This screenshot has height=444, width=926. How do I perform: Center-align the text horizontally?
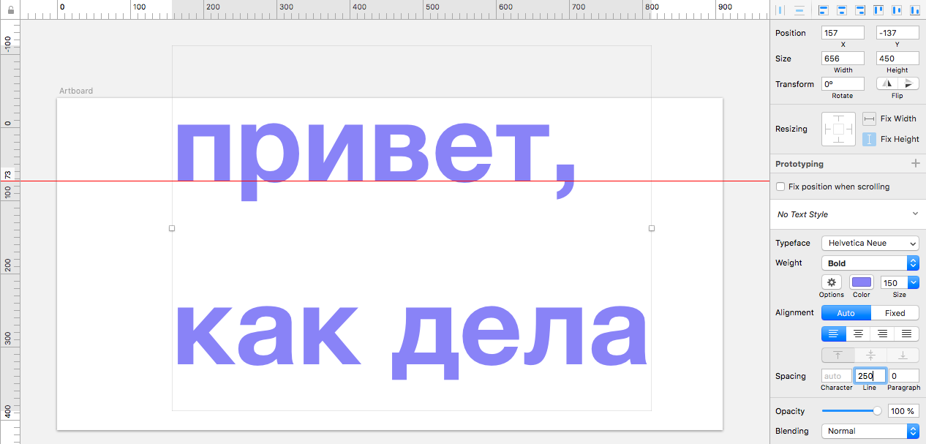[x=858, y=334]
